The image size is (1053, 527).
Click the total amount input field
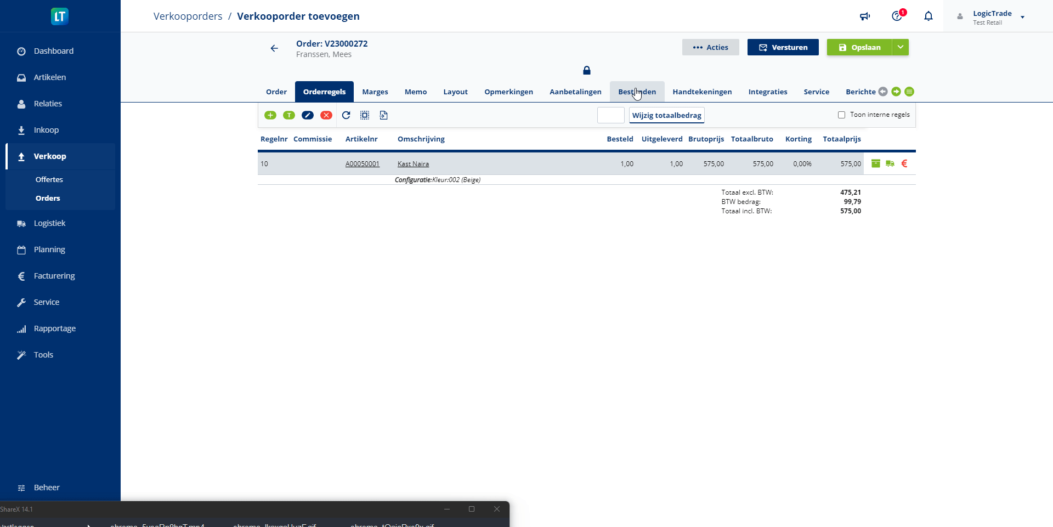pos(610,115)
